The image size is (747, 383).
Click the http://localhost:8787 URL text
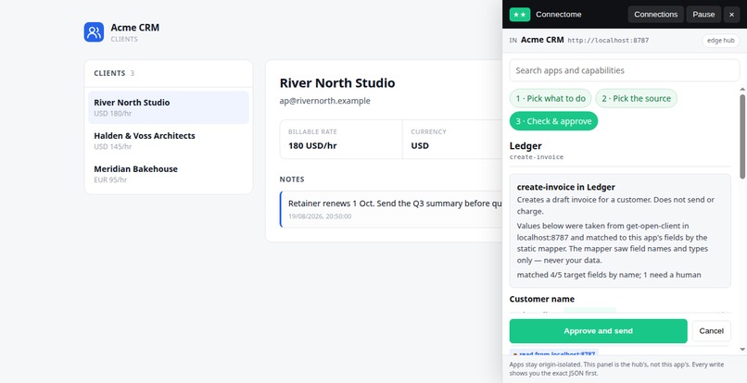point(608,41)
